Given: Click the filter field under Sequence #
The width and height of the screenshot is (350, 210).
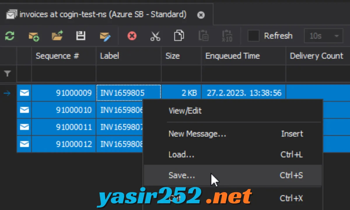Looking at the screenshot, I should tap(64, 74).
